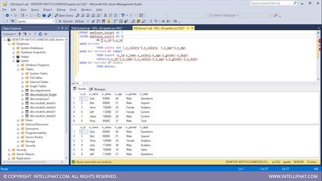Toggle Results to Text icon
Viewport: 322px width, 181px height.
click(x=133, y=21)
